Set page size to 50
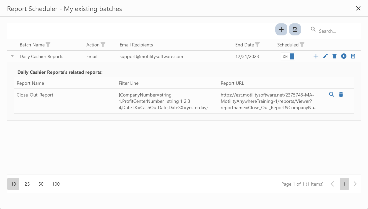The image size is (368, 209). (41, 184)
